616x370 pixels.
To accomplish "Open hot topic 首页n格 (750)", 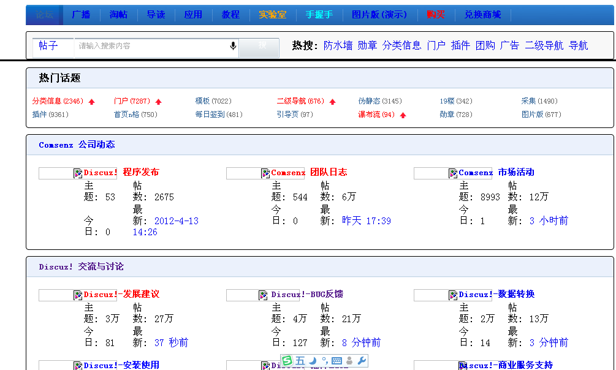I will point(135,115).
